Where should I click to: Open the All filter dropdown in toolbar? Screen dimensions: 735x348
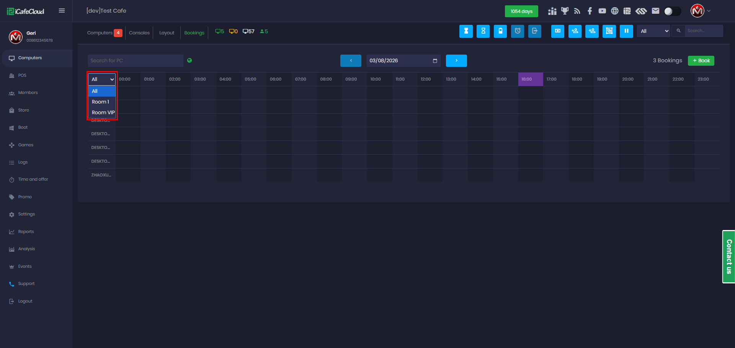pos(654,31)
